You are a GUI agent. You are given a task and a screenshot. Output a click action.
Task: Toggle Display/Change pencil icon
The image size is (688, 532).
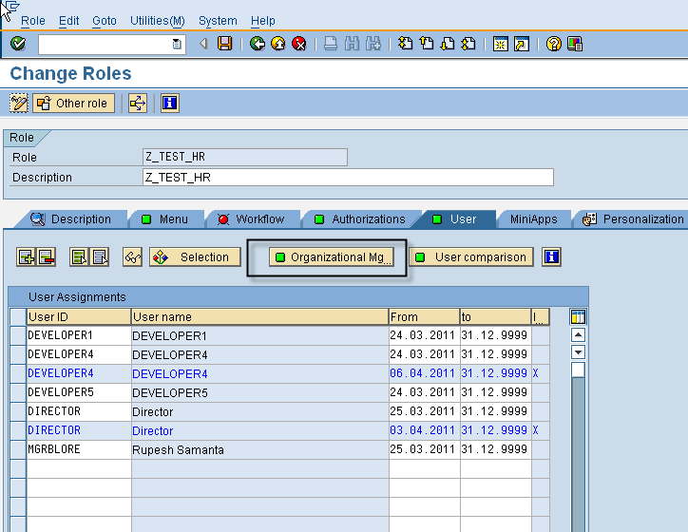point(19,103)
